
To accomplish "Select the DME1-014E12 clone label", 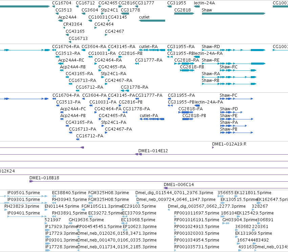I will pos(153,151).
